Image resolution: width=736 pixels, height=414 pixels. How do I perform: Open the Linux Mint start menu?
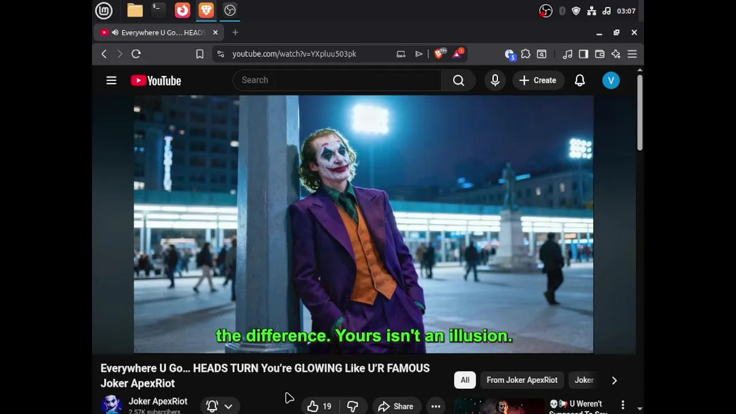coord(103,10)
